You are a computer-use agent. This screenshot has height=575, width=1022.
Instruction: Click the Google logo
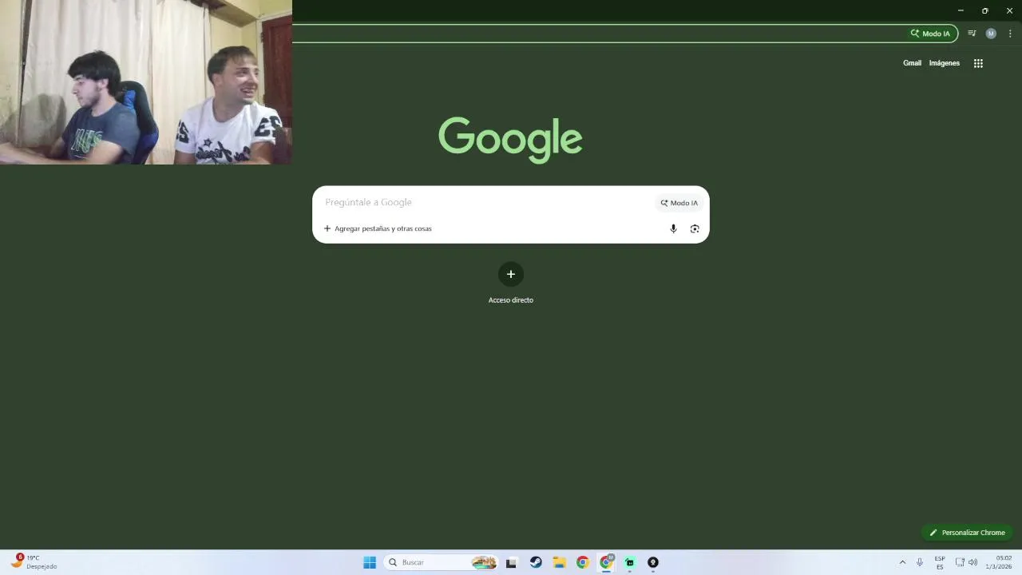(510, 140)
